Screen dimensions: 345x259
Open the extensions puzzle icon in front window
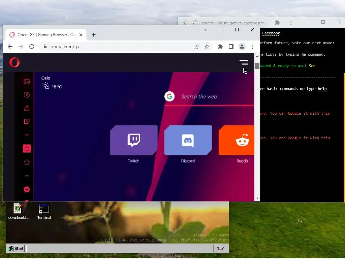pos(220,47)
